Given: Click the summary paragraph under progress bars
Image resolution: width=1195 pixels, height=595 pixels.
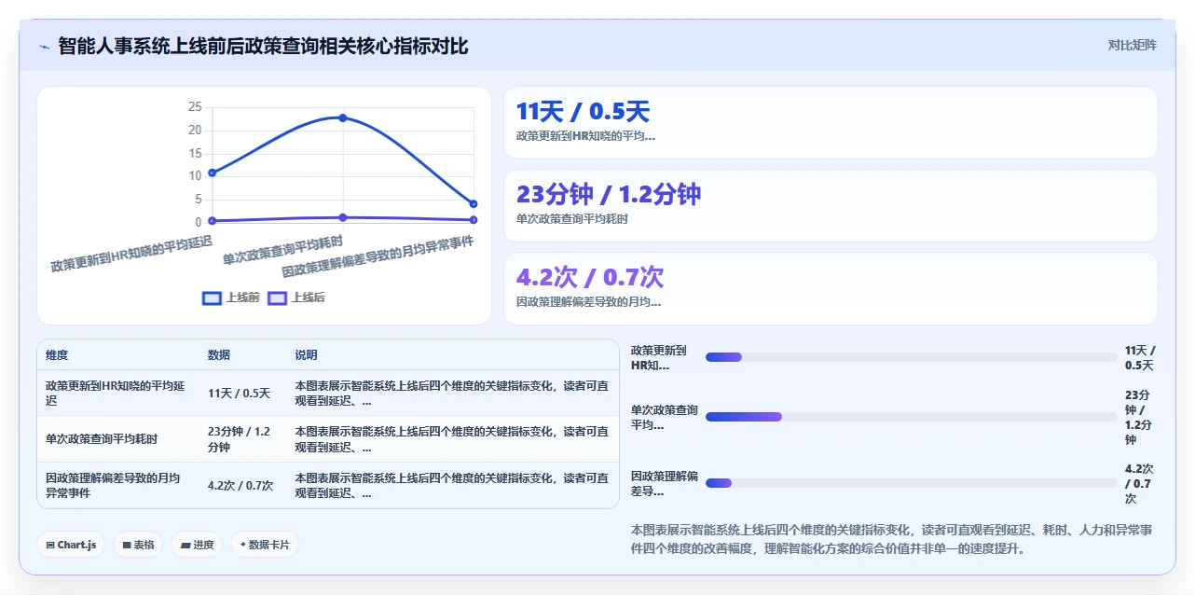Looking at the screenshot, I should pyautogui.click(x=892, y=539).
